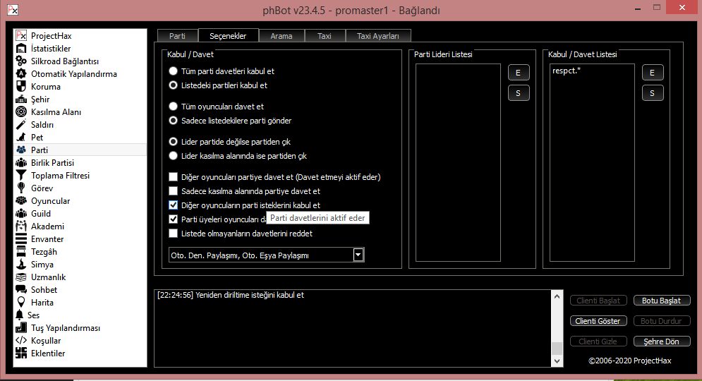Viewport: 702px width, 381px height.
Task: Switch to the Arama tab
Action: (281, 36)
